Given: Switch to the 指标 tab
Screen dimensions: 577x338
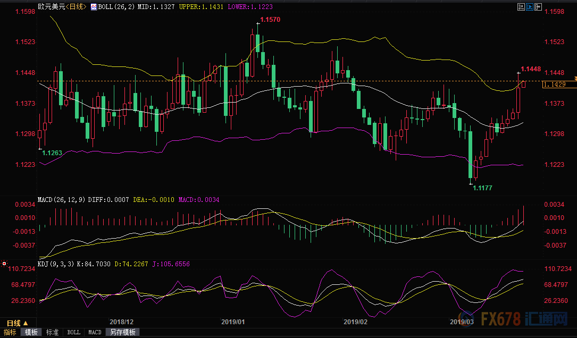Looking at the screenshot, I should click(x=10, y=332).
